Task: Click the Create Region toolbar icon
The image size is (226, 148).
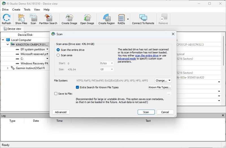Action: pos(107,19)
